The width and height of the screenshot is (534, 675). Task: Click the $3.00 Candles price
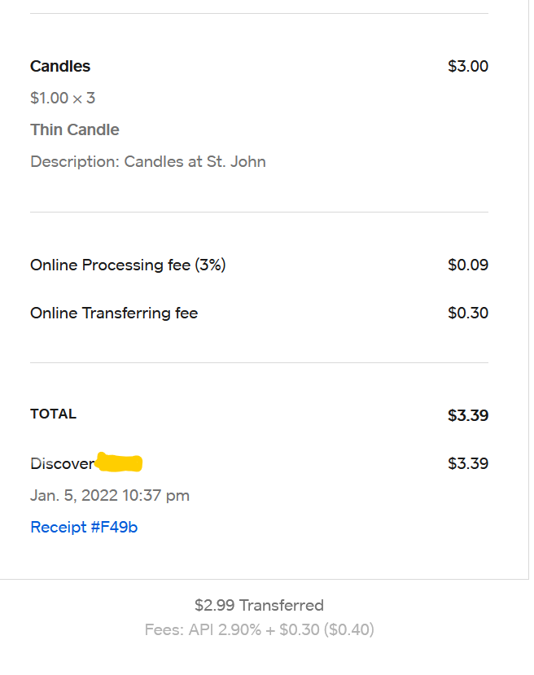(468, 66)
